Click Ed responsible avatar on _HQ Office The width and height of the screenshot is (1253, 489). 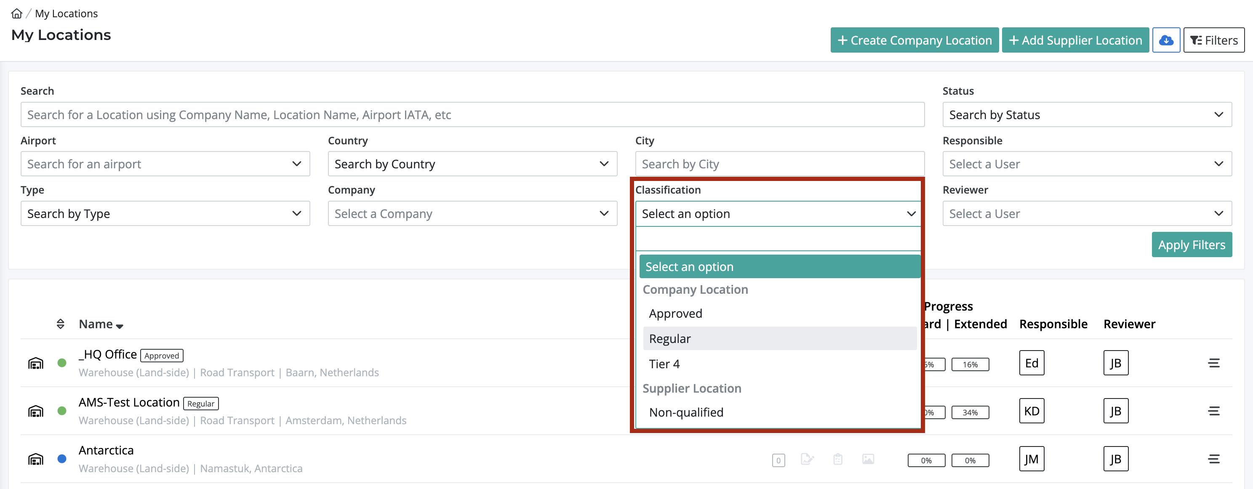1032,363
